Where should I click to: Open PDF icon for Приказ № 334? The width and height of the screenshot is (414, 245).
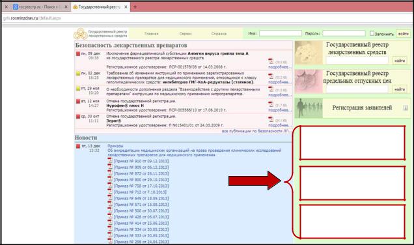110,229
